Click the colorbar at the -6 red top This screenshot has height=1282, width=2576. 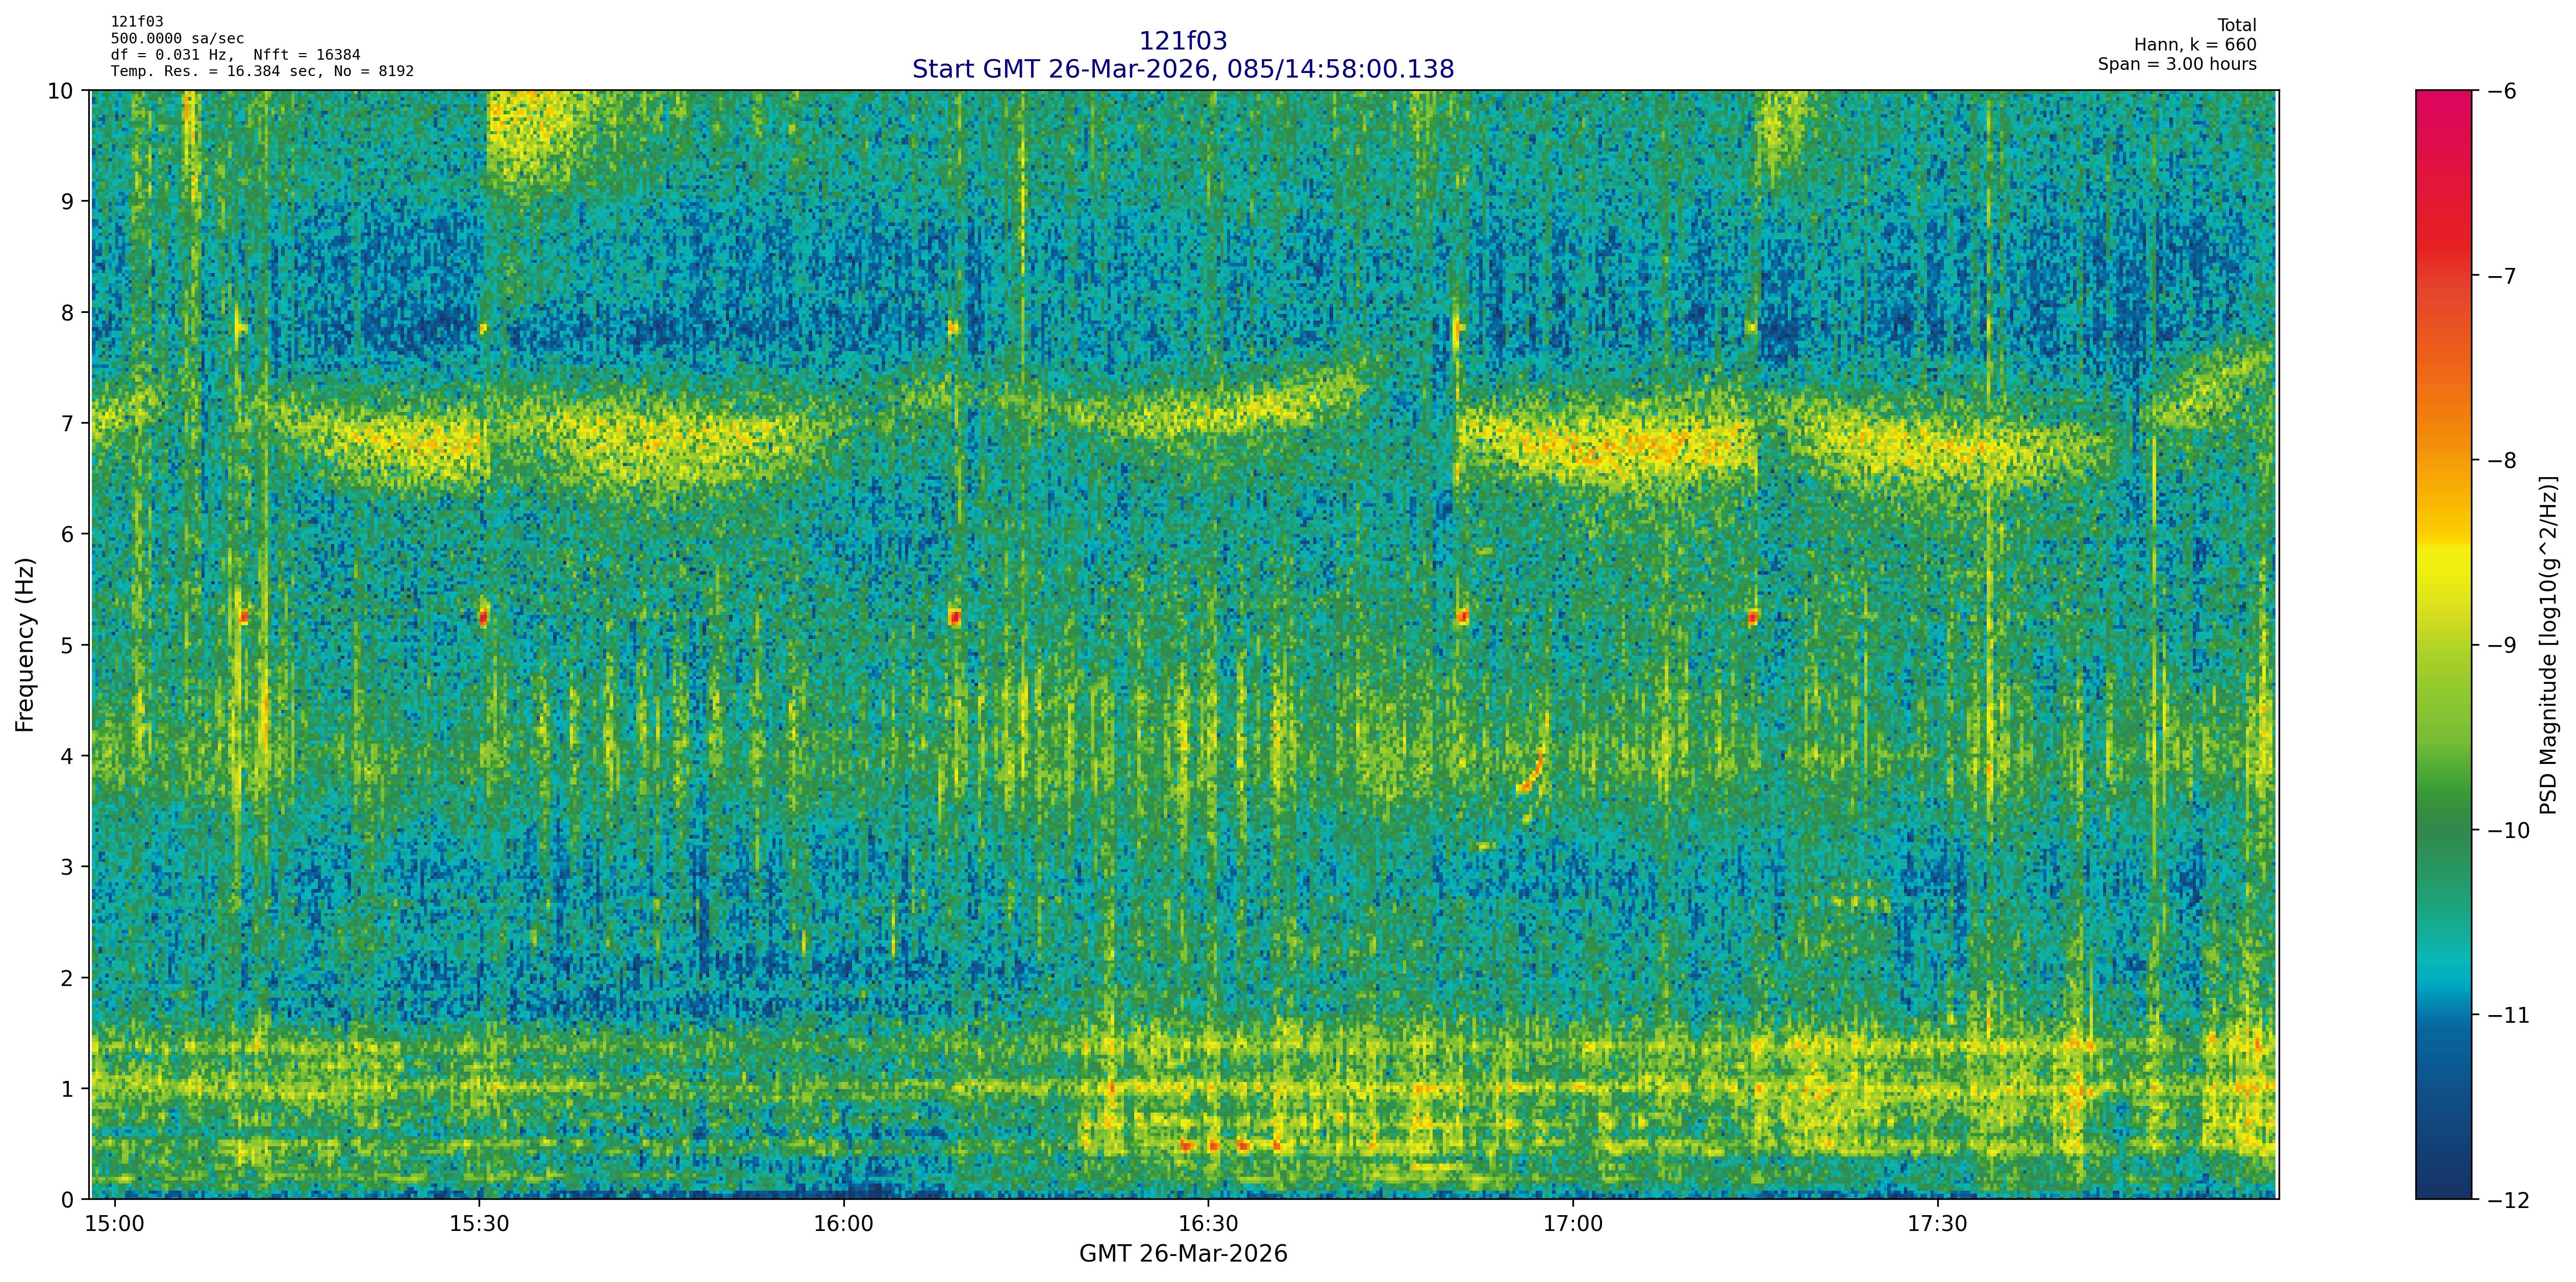click(2443, 97)
